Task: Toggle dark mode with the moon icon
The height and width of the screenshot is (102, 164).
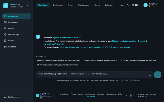Action: [x=128, y=5]
